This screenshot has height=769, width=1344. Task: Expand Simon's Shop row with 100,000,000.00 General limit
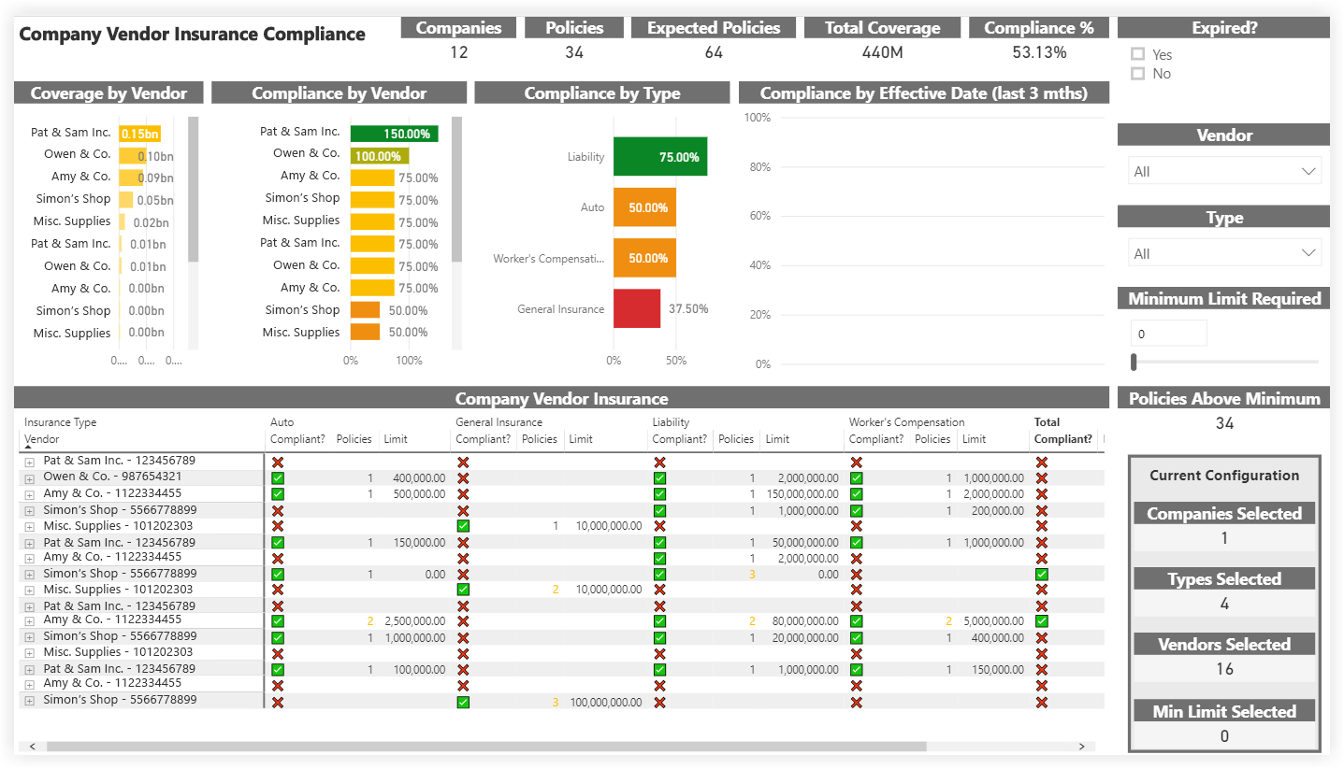tap(30, 701)
